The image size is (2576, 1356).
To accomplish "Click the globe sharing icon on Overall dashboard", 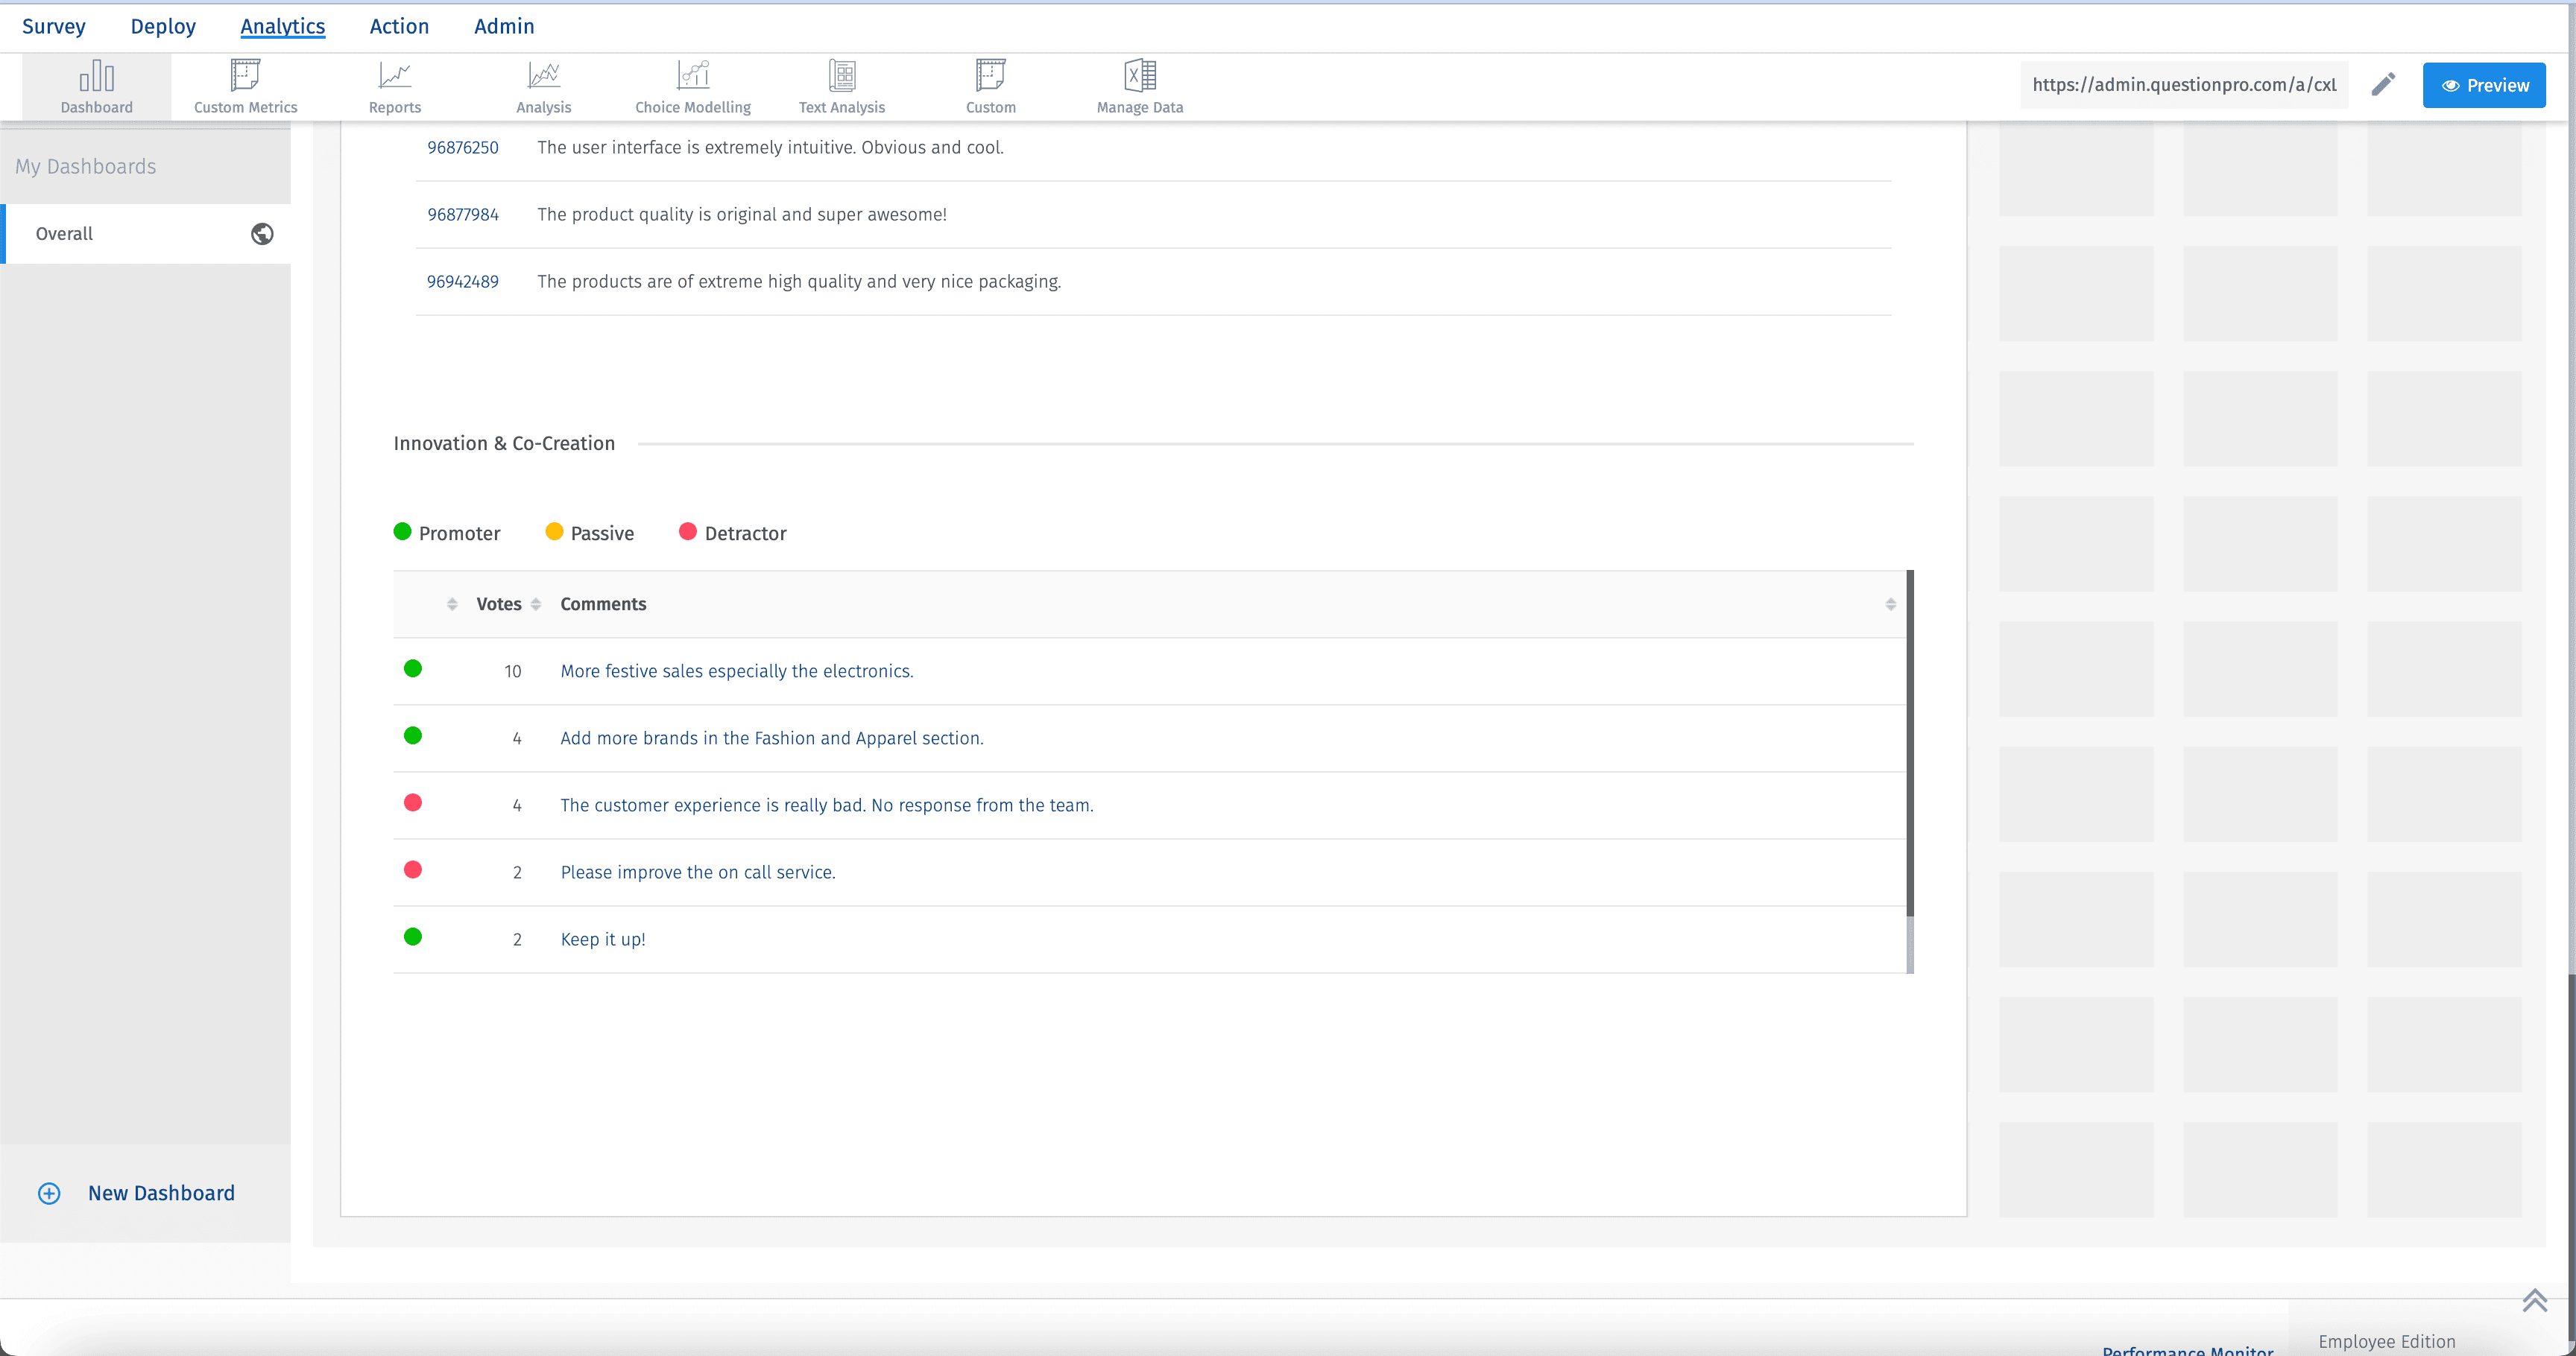I will 263,232.
